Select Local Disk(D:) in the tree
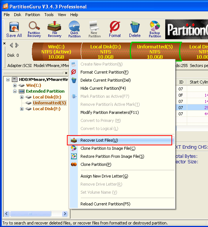The width and height of the screenshot is (208, 227). (47, 97)
